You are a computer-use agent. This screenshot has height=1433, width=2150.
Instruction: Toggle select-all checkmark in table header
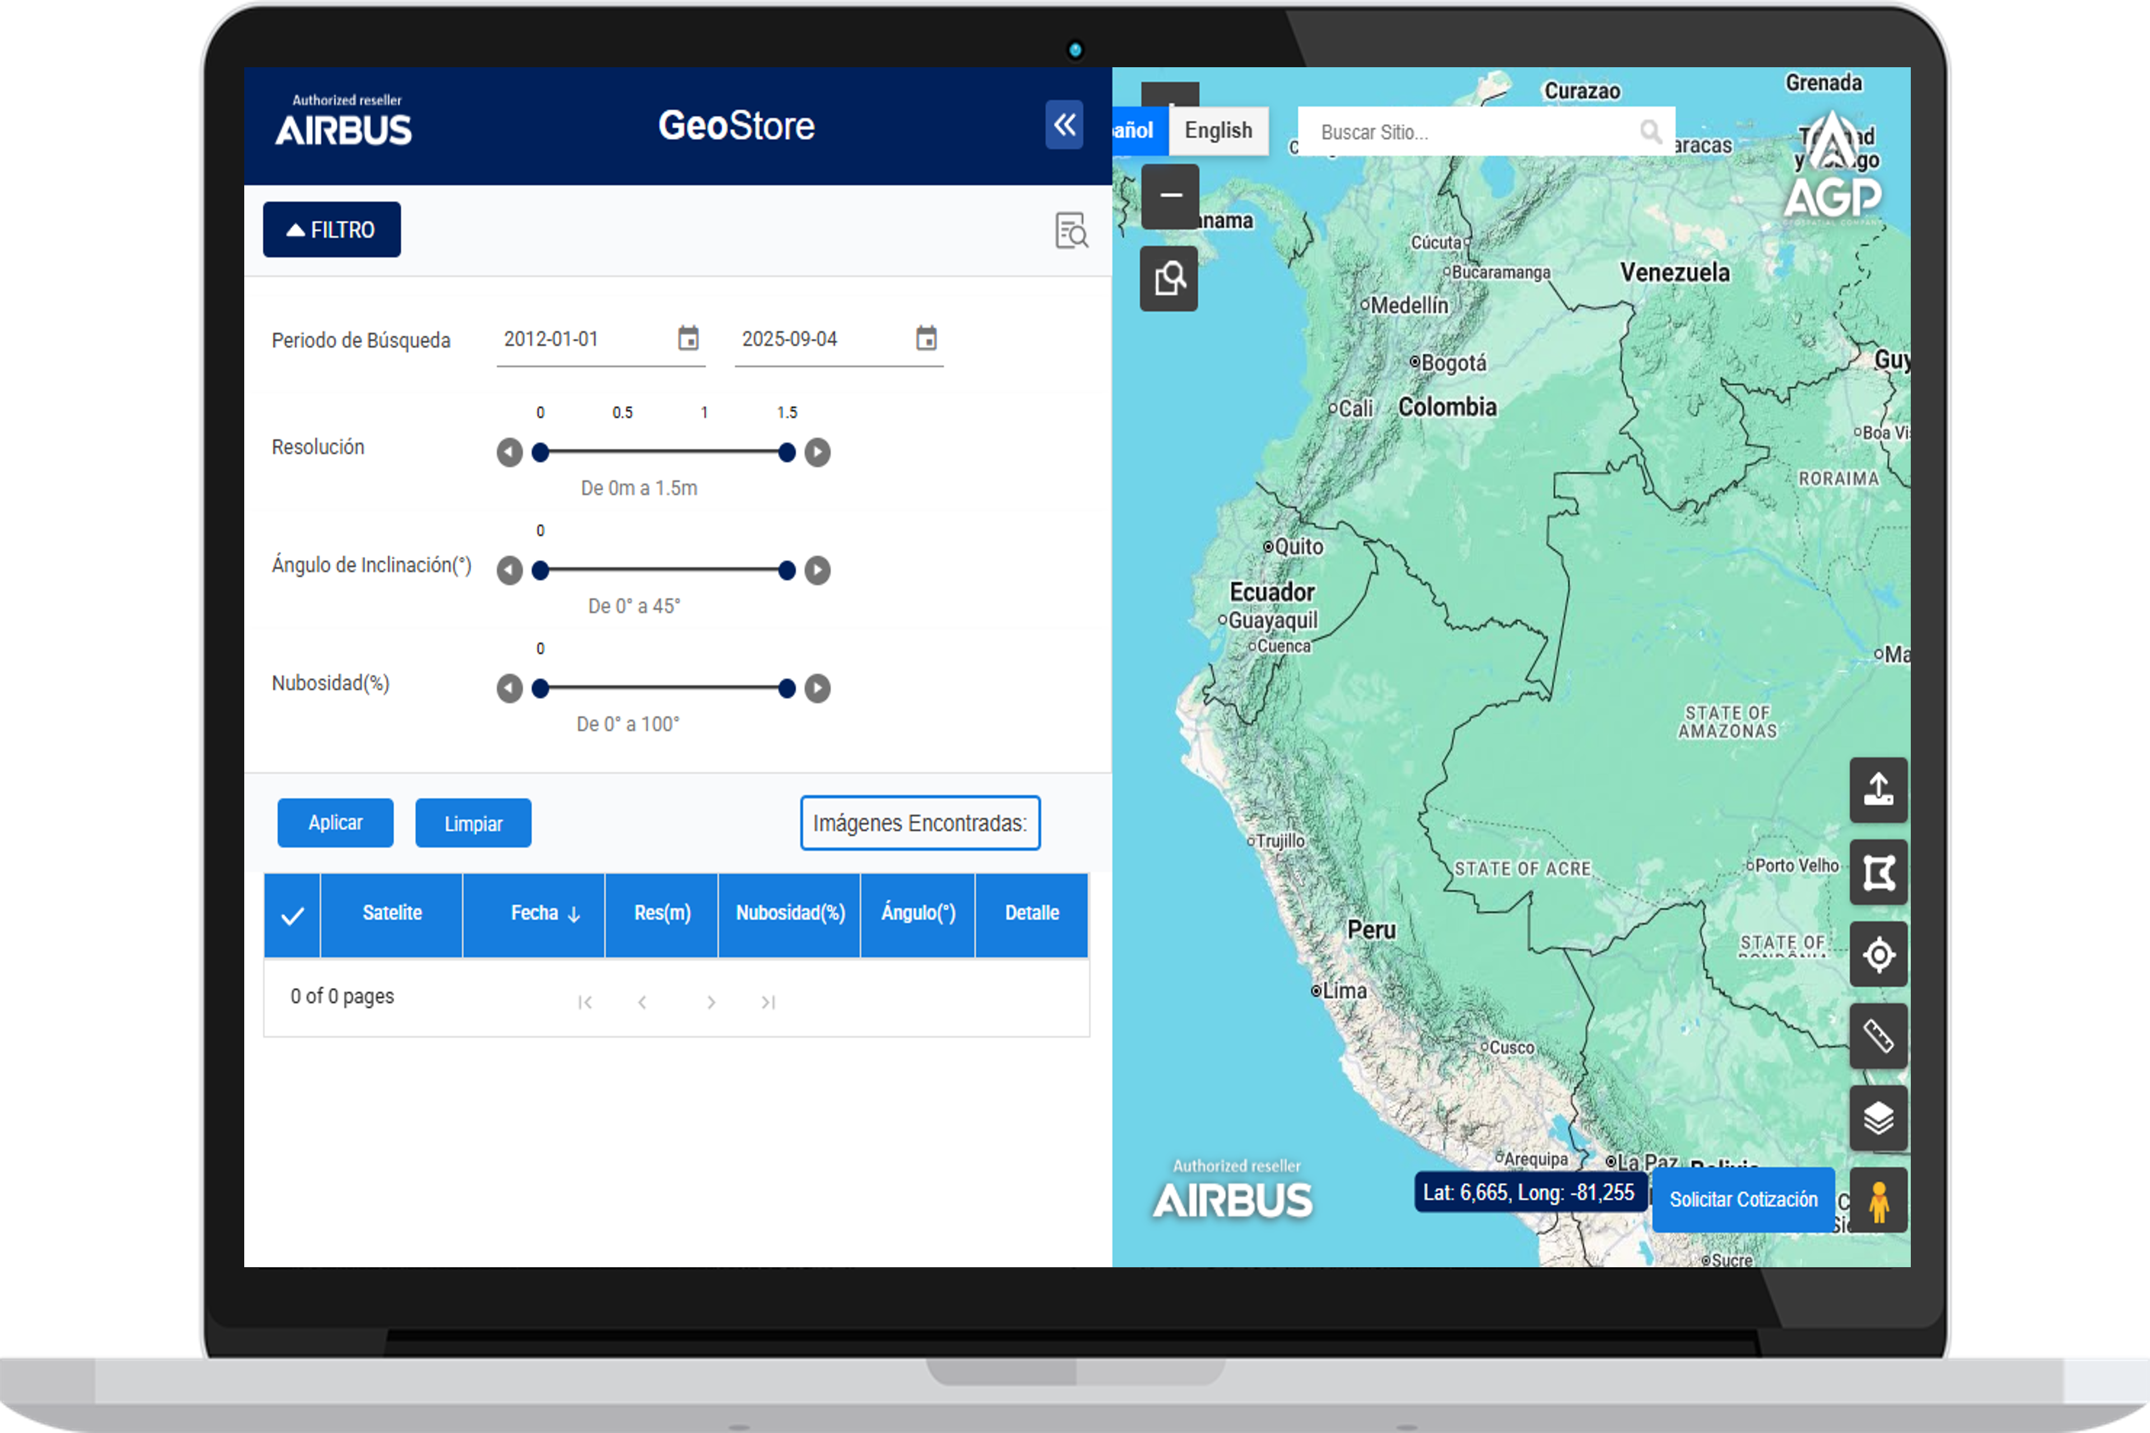click(x=292, y=916)
